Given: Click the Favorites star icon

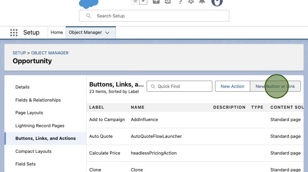Looking at the screenshot, I should click(x=135, y=2).
